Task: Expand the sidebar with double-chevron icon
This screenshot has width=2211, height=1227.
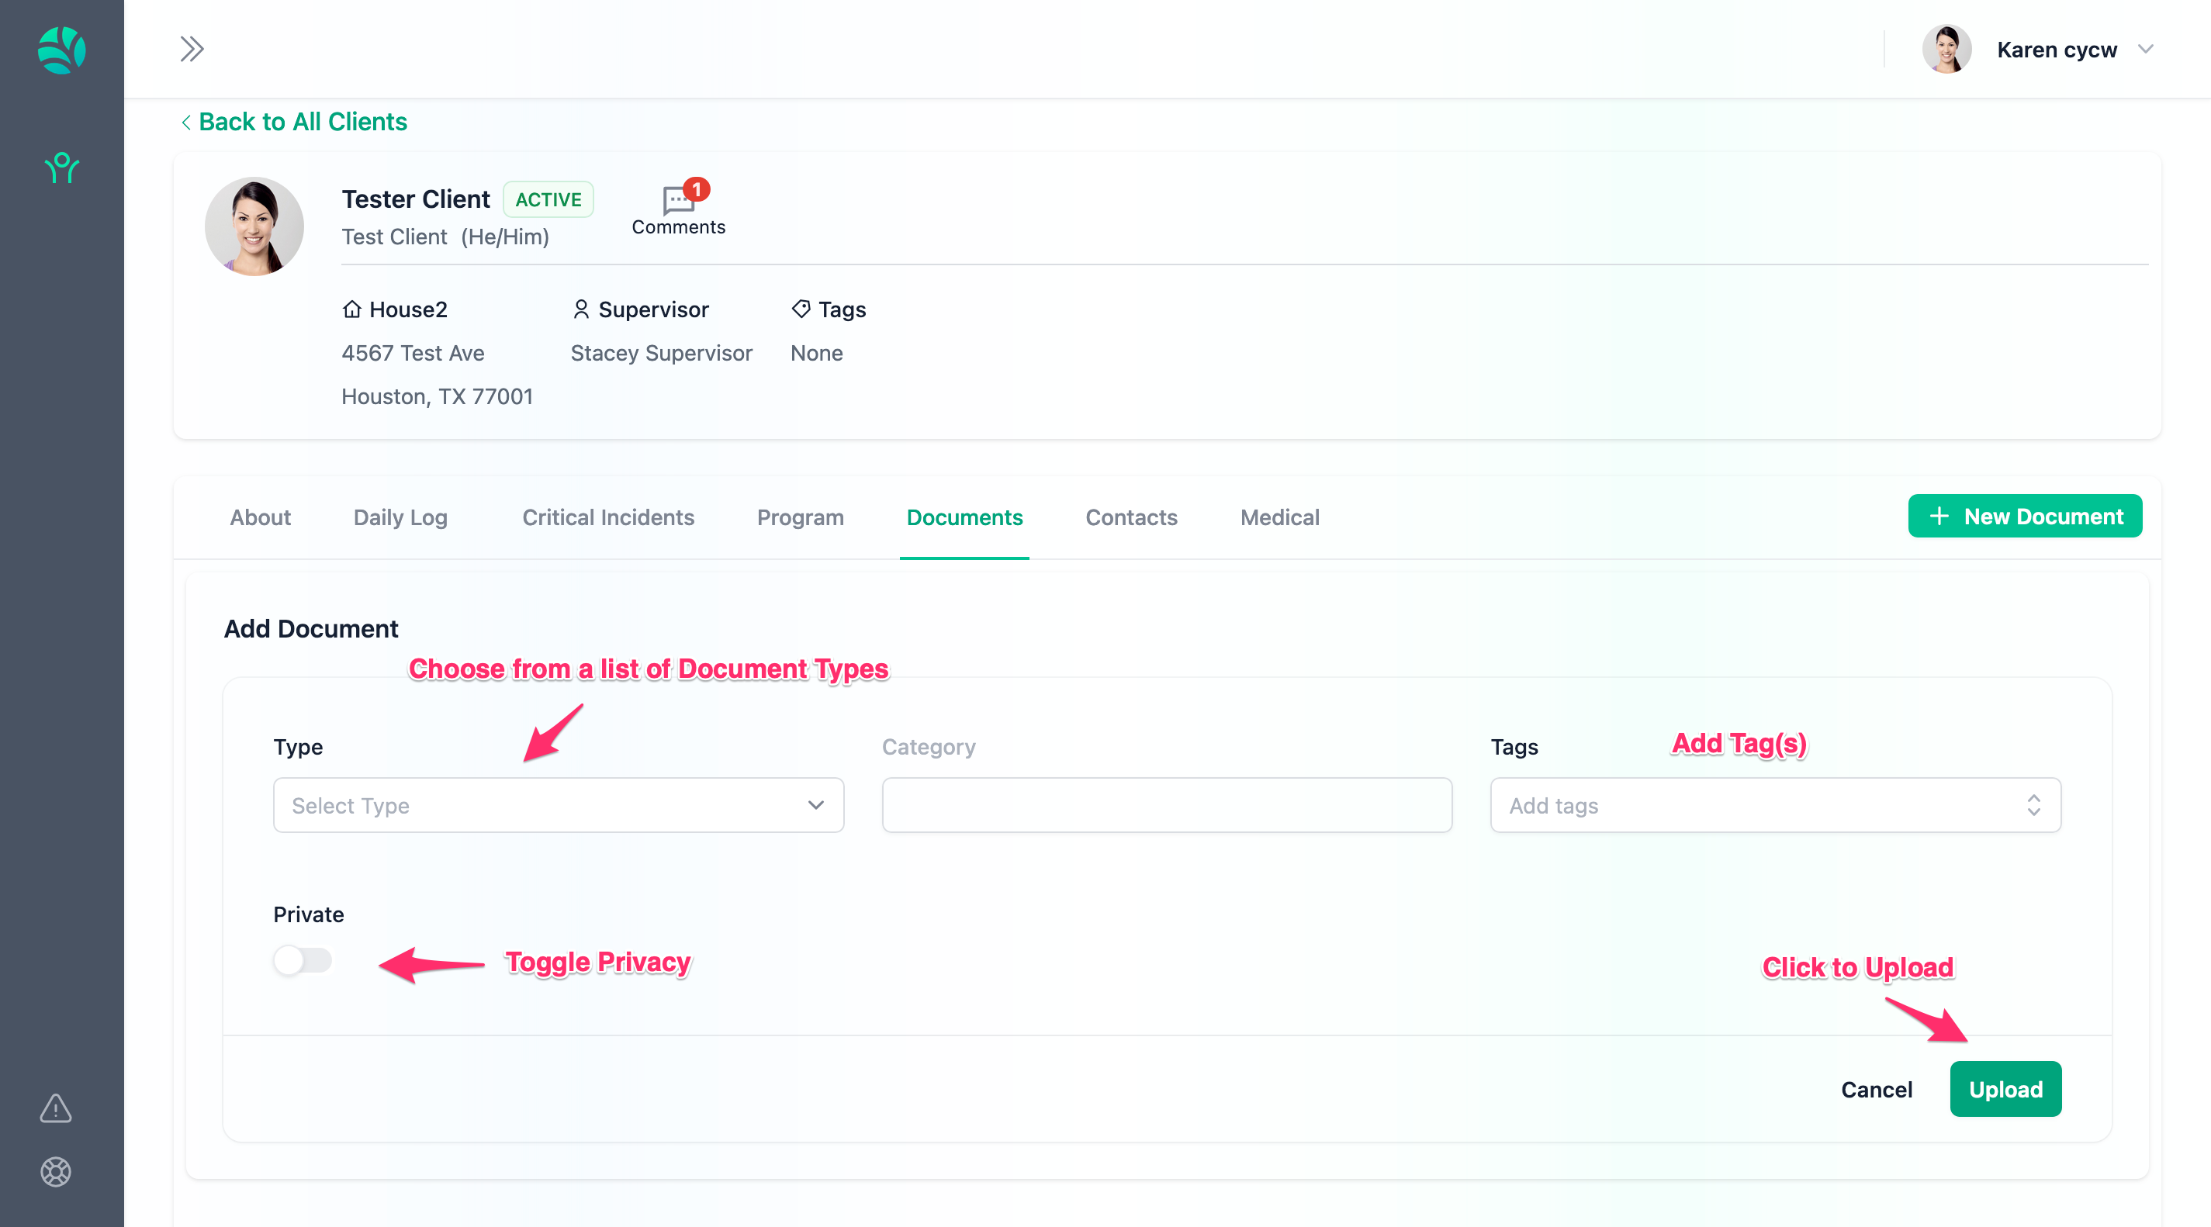Action: [x=192, y=49]
